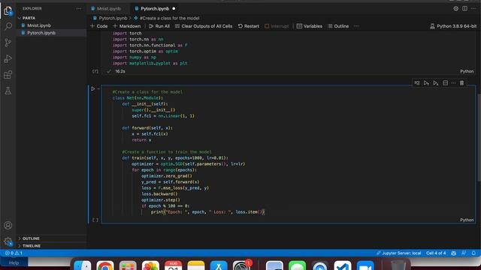Viewport: 481px width, 270px height.
Task: Open the Variables panel
Action: (309, 26)
